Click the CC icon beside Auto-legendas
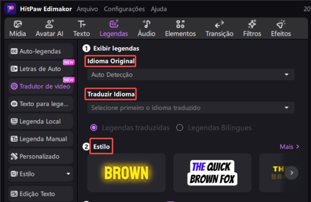 tap(14, 51)
